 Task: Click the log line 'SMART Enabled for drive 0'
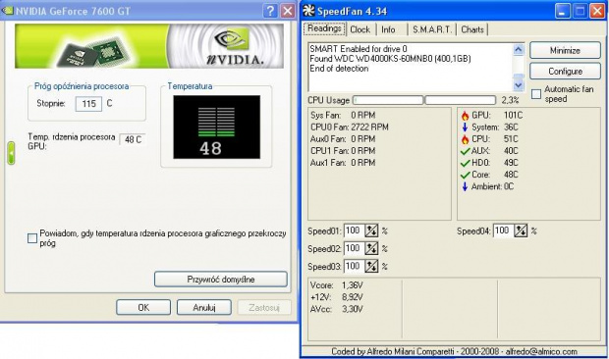(359, 49)
